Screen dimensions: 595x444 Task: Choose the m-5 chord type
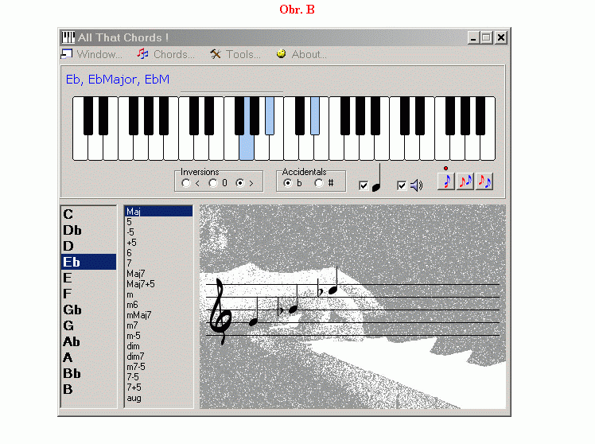pos(158,336)
